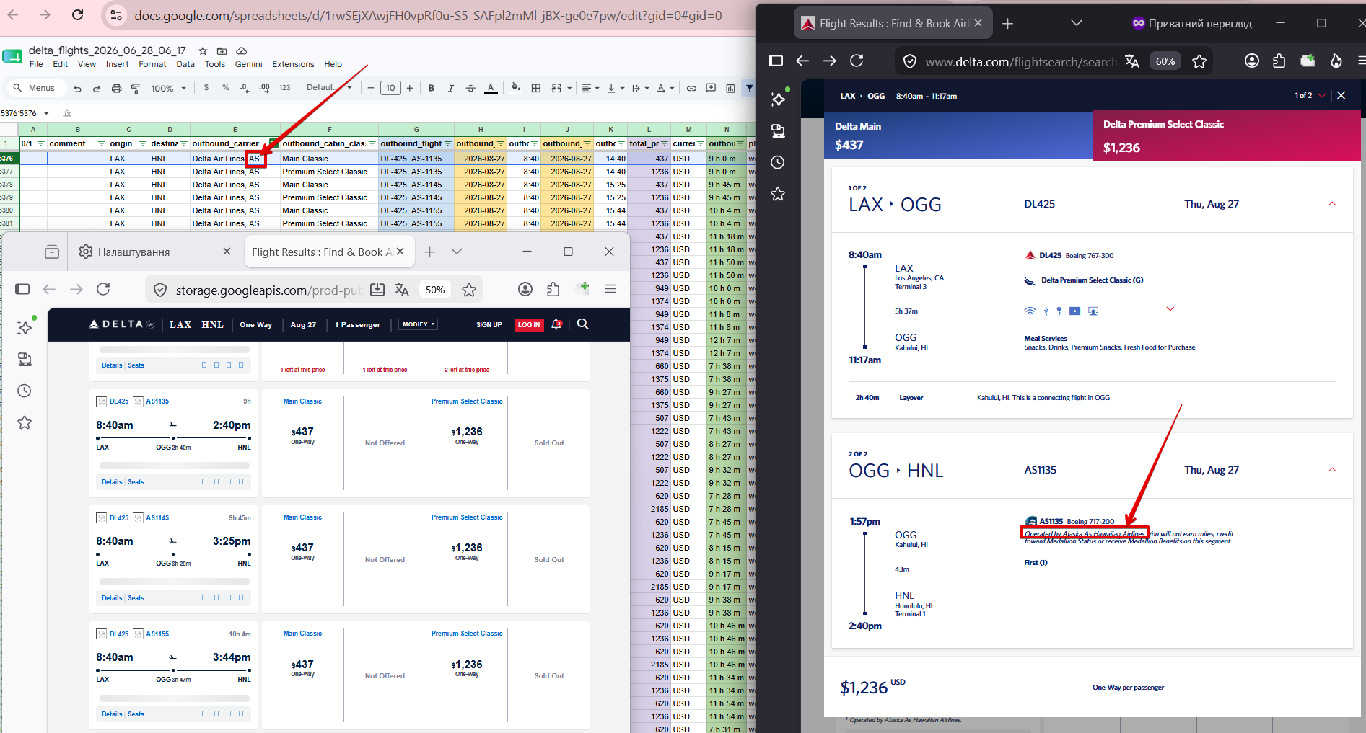Image resolution: width=1366 pixels, height=733 pixels.
Task: Click translate icon in storage.googleapis.com address bar
Action: click(x=402, y=289)
